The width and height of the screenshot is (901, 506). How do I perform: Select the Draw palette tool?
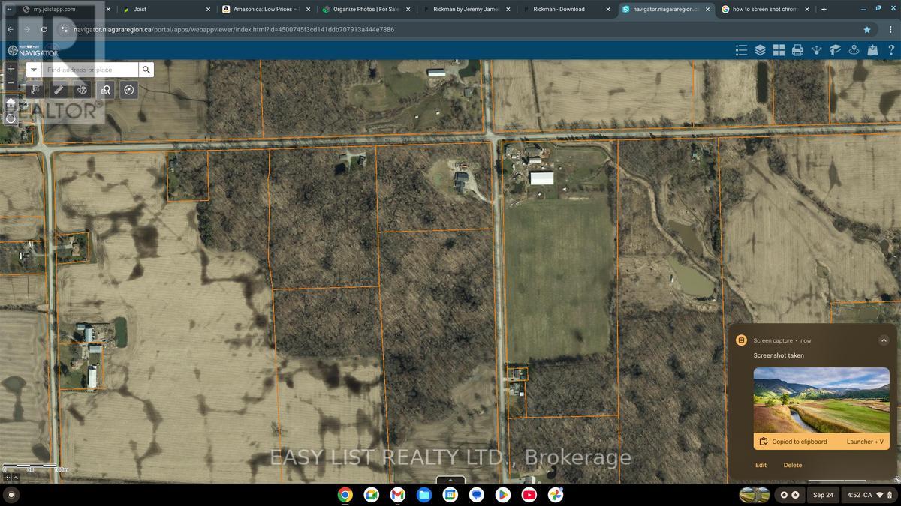click(81, 89)
